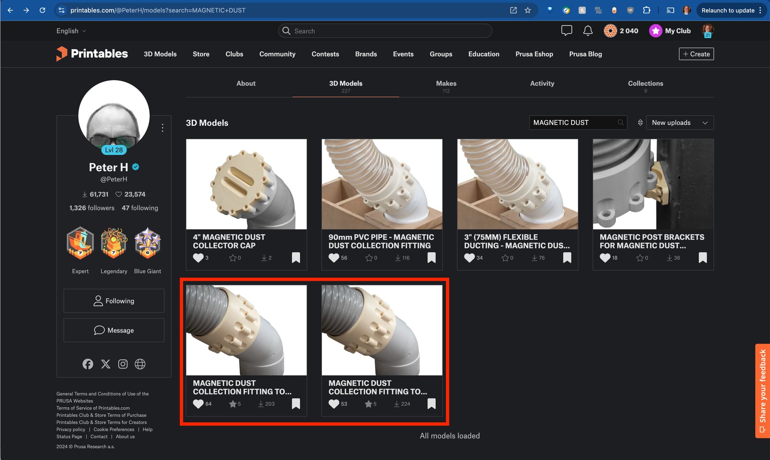Bookmark the 90mm PVC Pipe fitting model

(x=432, y=258)
